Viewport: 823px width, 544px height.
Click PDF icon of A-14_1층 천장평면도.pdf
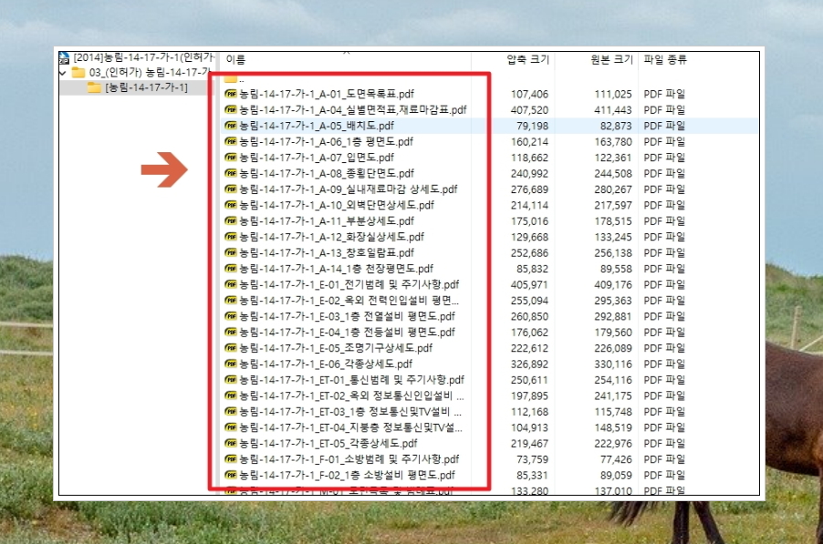coord(231,268)
